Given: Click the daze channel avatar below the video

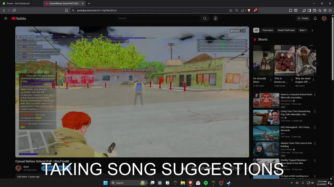Looking at the screenshot, I should click(x=18, y=168).
